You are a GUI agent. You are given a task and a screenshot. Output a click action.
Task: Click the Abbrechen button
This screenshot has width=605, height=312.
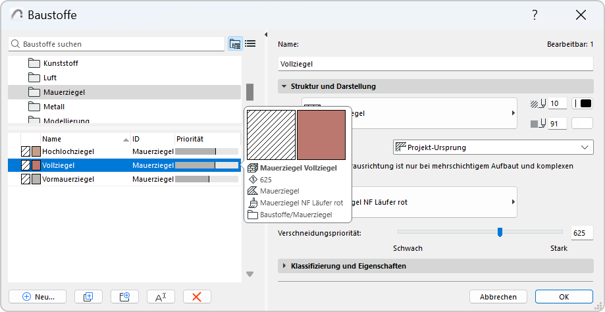(498, 297)
